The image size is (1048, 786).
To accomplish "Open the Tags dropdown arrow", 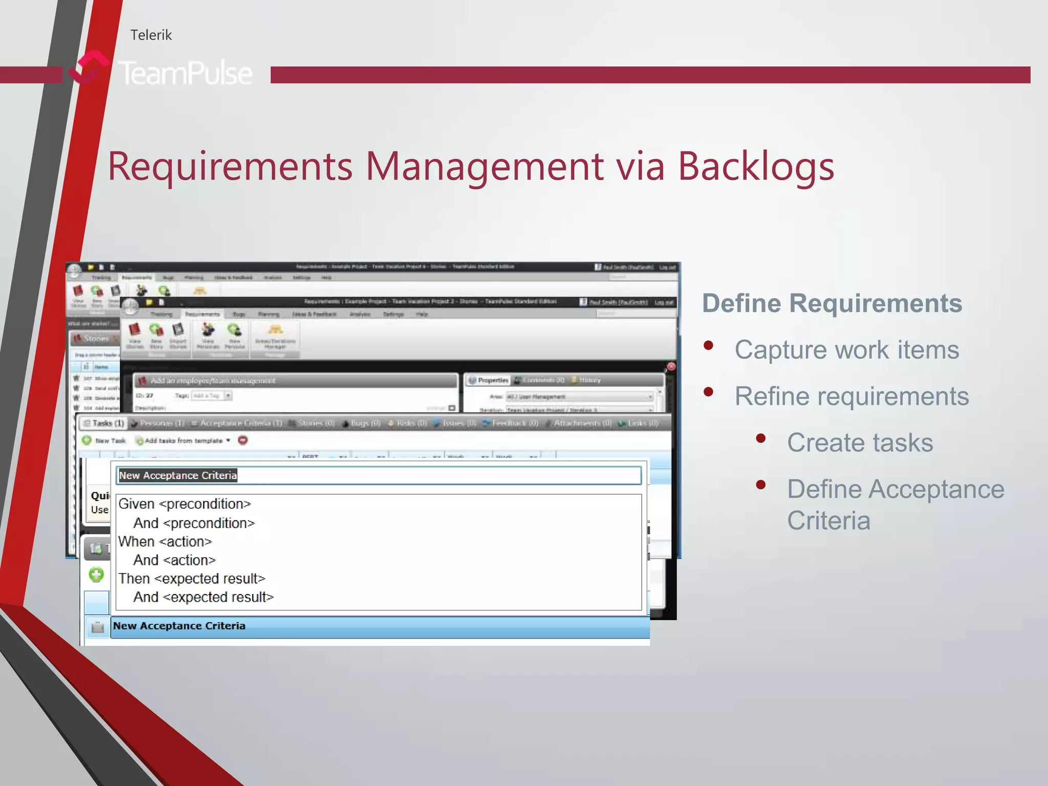I will point(228,396).
